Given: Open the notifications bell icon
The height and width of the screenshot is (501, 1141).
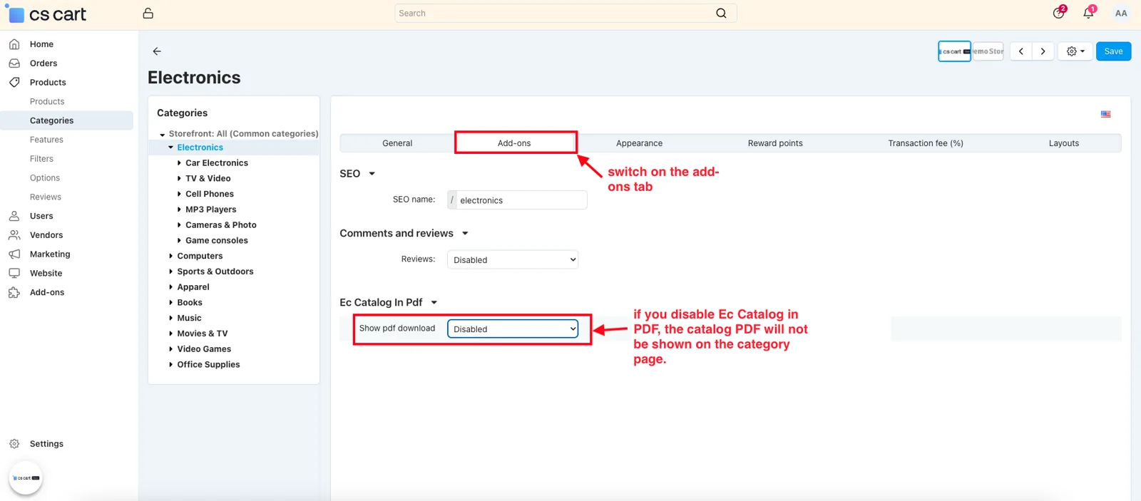Looking at the screenshot, I should pos(1088,13).
